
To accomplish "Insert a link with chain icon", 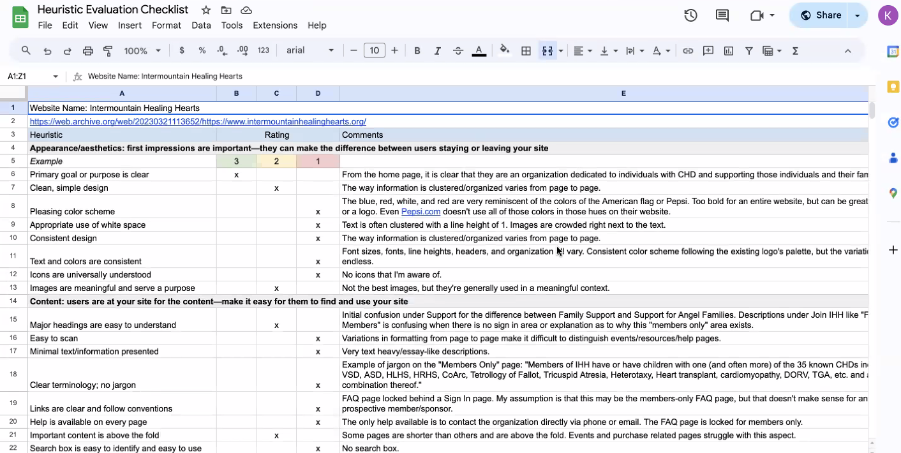I will [x=688, y=50].
